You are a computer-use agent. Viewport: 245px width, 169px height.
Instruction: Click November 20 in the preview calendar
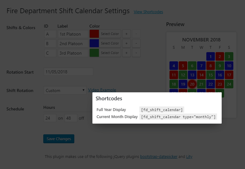point(192,84)
